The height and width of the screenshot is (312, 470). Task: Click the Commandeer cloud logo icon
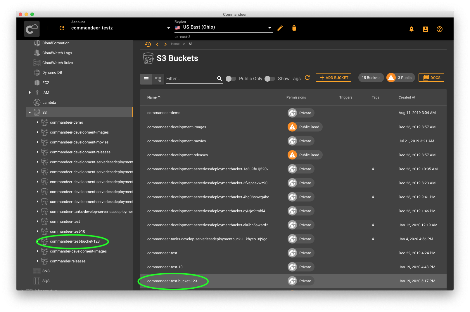click(32, 29)
